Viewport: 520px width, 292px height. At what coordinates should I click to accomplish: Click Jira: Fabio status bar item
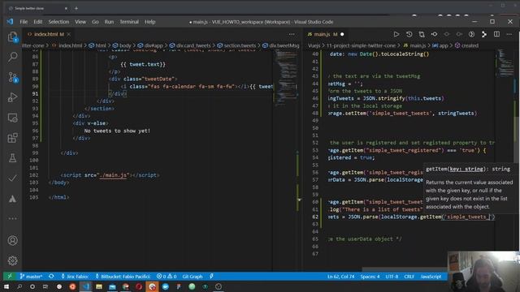(x=75, y=277)
